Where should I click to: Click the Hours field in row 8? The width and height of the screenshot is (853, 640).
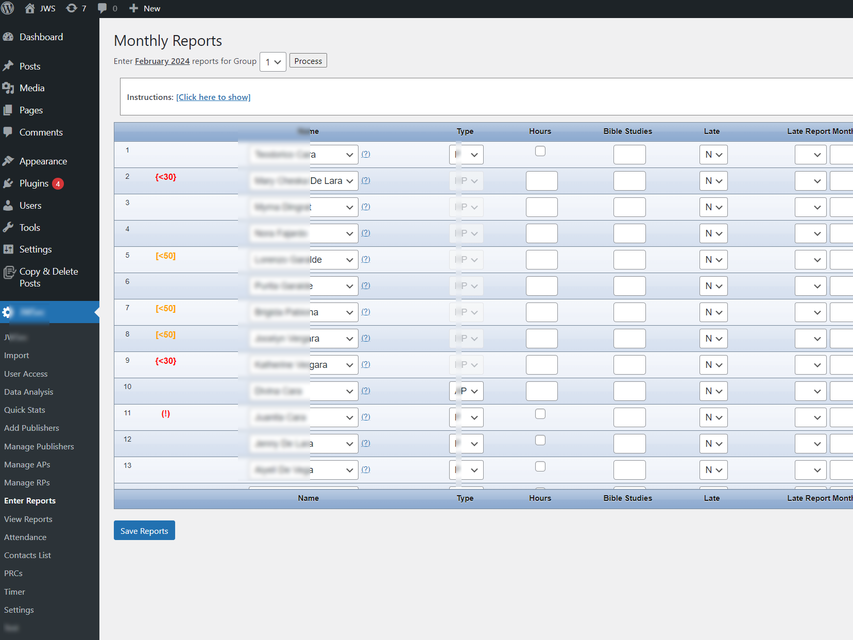pyautogui.click(x=542, y=339)
